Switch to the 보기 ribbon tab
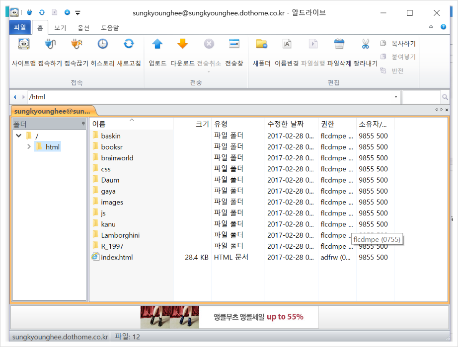 (x=60, y=28)
